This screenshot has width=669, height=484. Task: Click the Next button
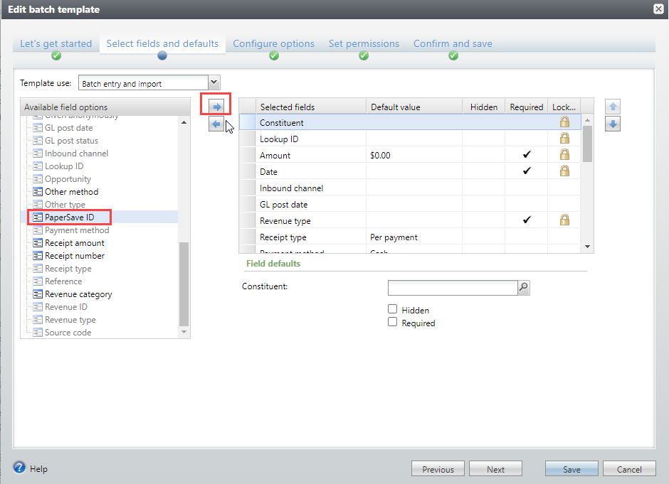[x=495, y=469]
